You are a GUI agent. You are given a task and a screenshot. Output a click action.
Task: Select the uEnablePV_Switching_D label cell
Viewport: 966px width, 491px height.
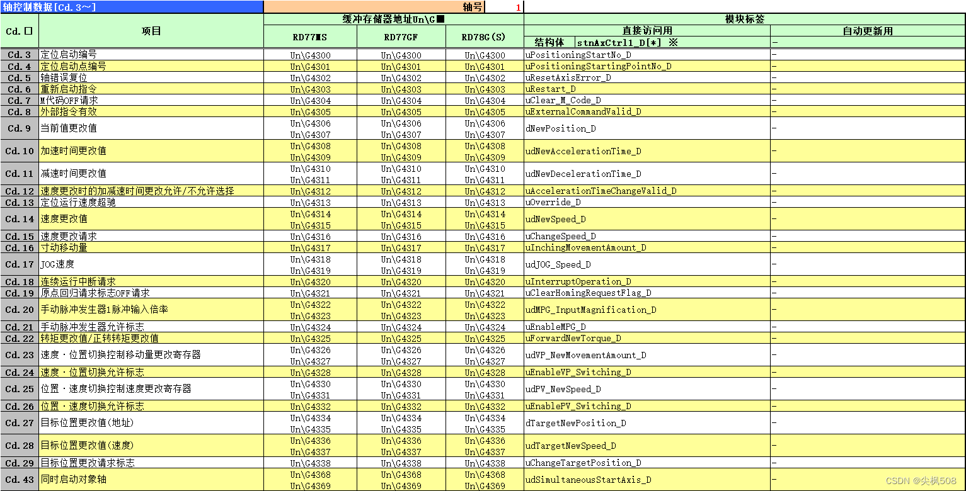click(647, 406)
